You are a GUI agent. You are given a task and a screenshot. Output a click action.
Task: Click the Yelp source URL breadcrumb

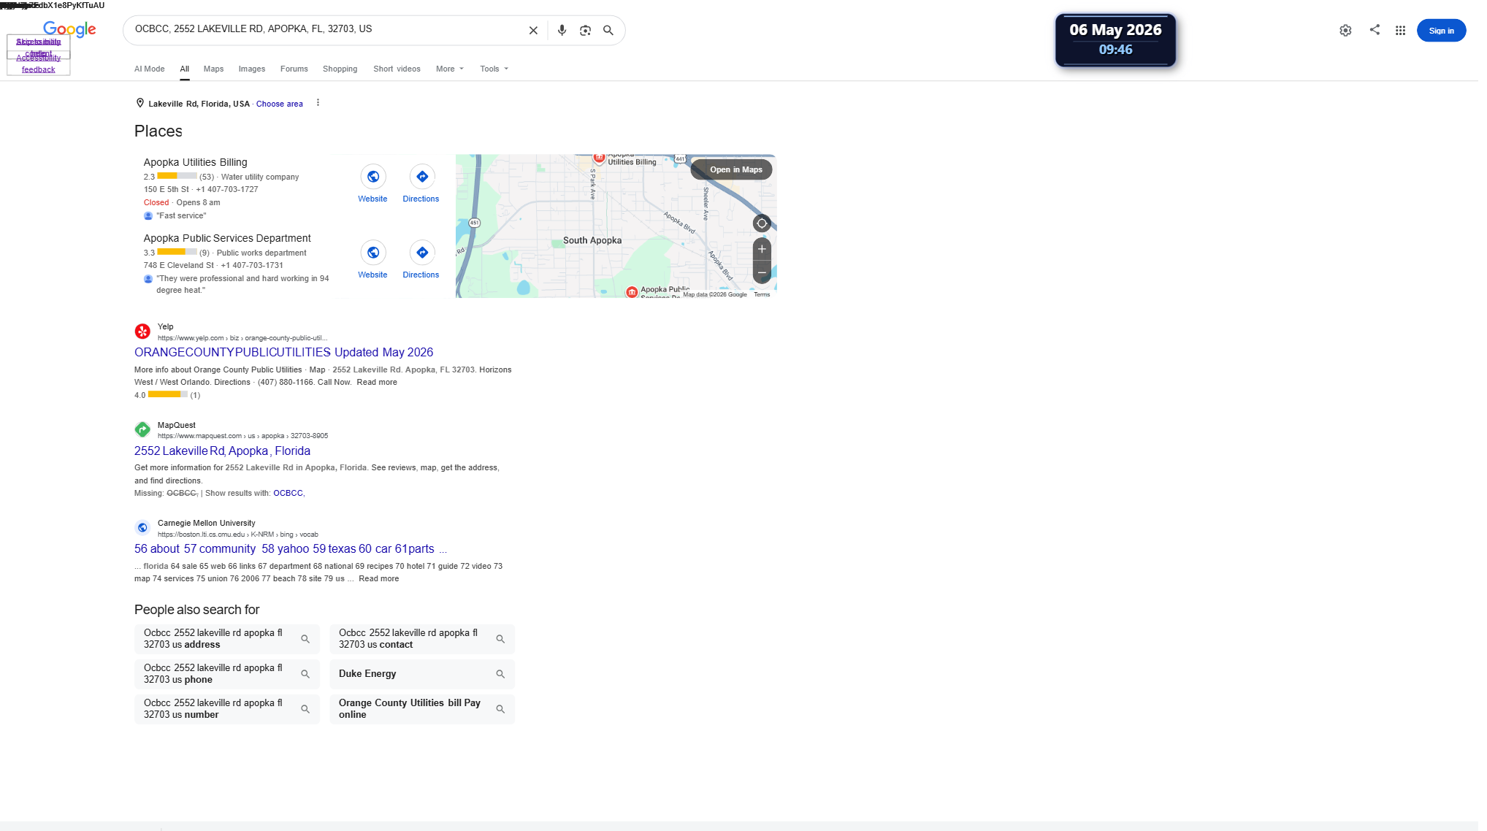[x=242, y=338]
